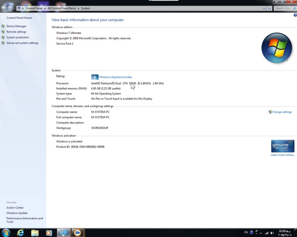Switch to the camera app on taskbar
Image resolution: width=297 pixels, height=237 pixels.
pos(78,233)
